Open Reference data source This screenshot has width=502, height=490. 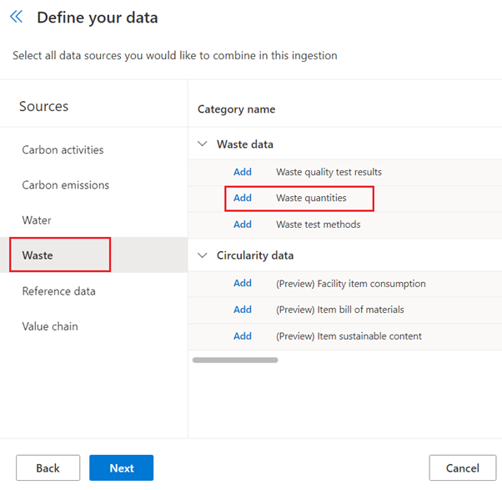pos(58,291)
